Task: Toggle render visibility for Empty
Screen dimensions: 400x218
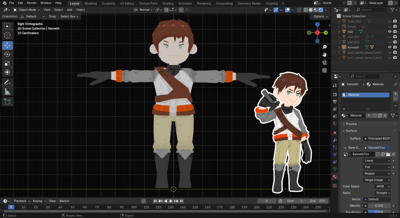Action: (x=395, y=27)
